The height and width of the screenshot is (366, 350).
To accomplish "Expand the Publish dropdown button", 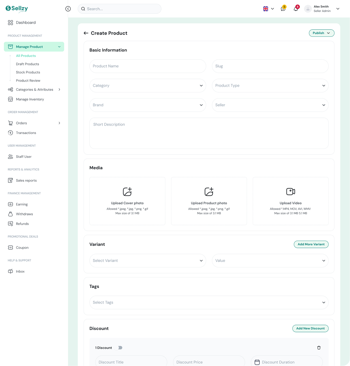I will tap(322, 33).
